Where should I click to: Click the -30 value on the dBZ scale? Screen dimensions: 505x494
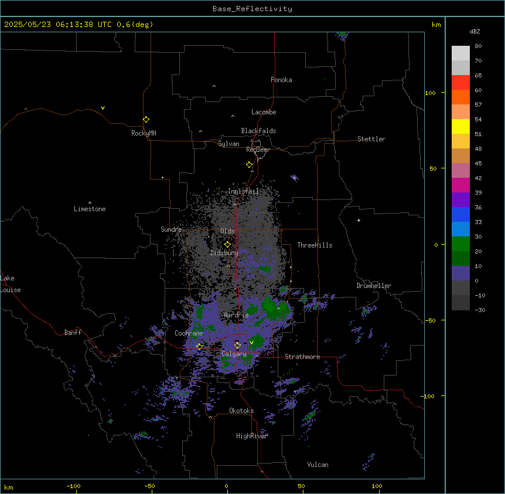pos(480,310)
